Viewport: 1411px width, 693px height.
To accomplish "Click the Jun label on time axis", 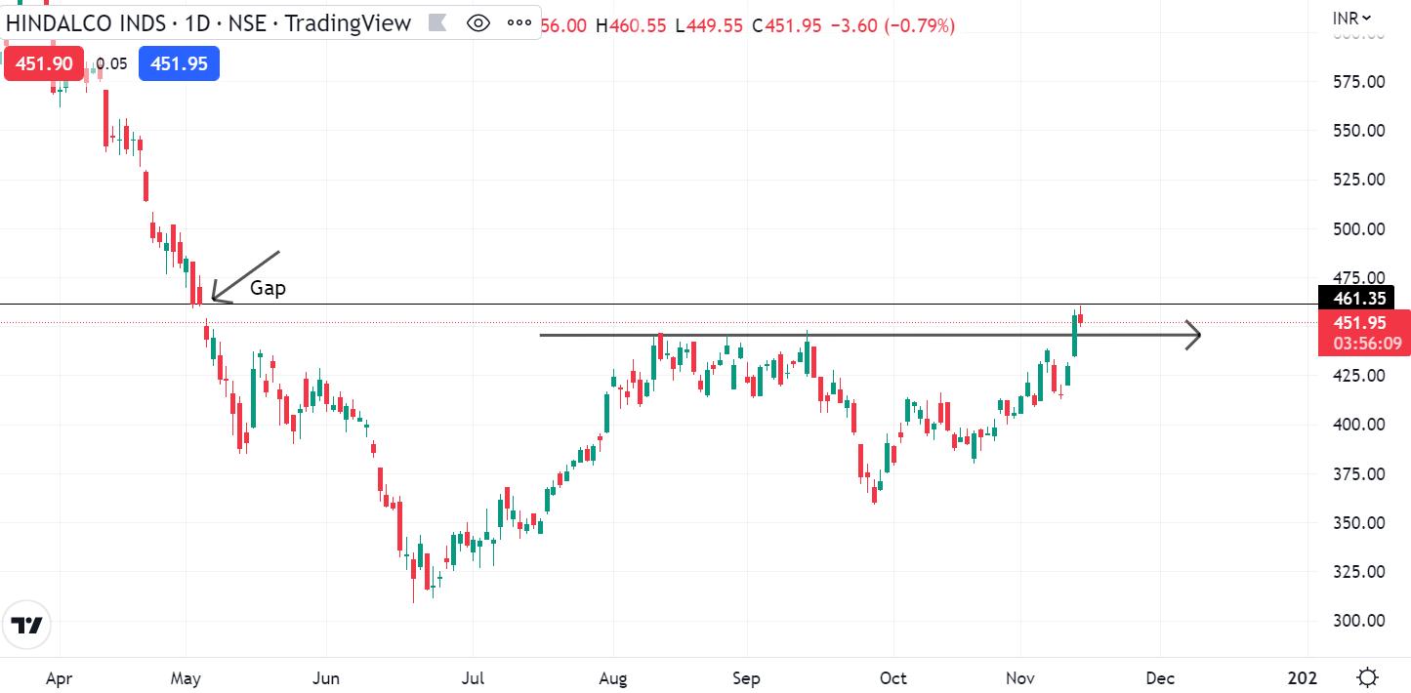I will [326, 677].
